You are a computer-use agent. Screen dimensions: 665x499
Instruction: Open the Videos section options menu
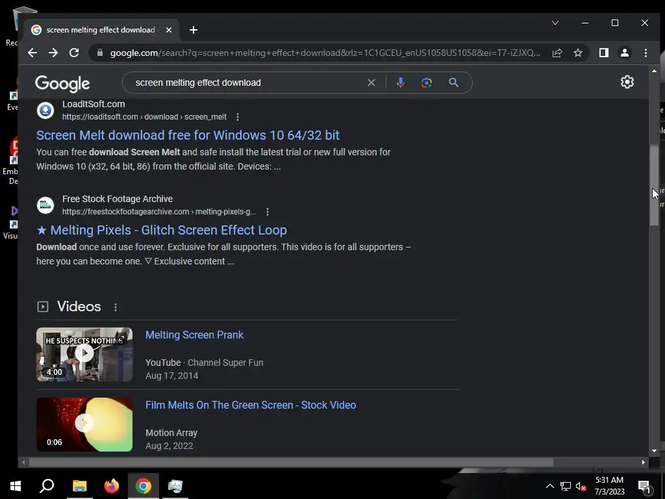(x=116, y=307)
